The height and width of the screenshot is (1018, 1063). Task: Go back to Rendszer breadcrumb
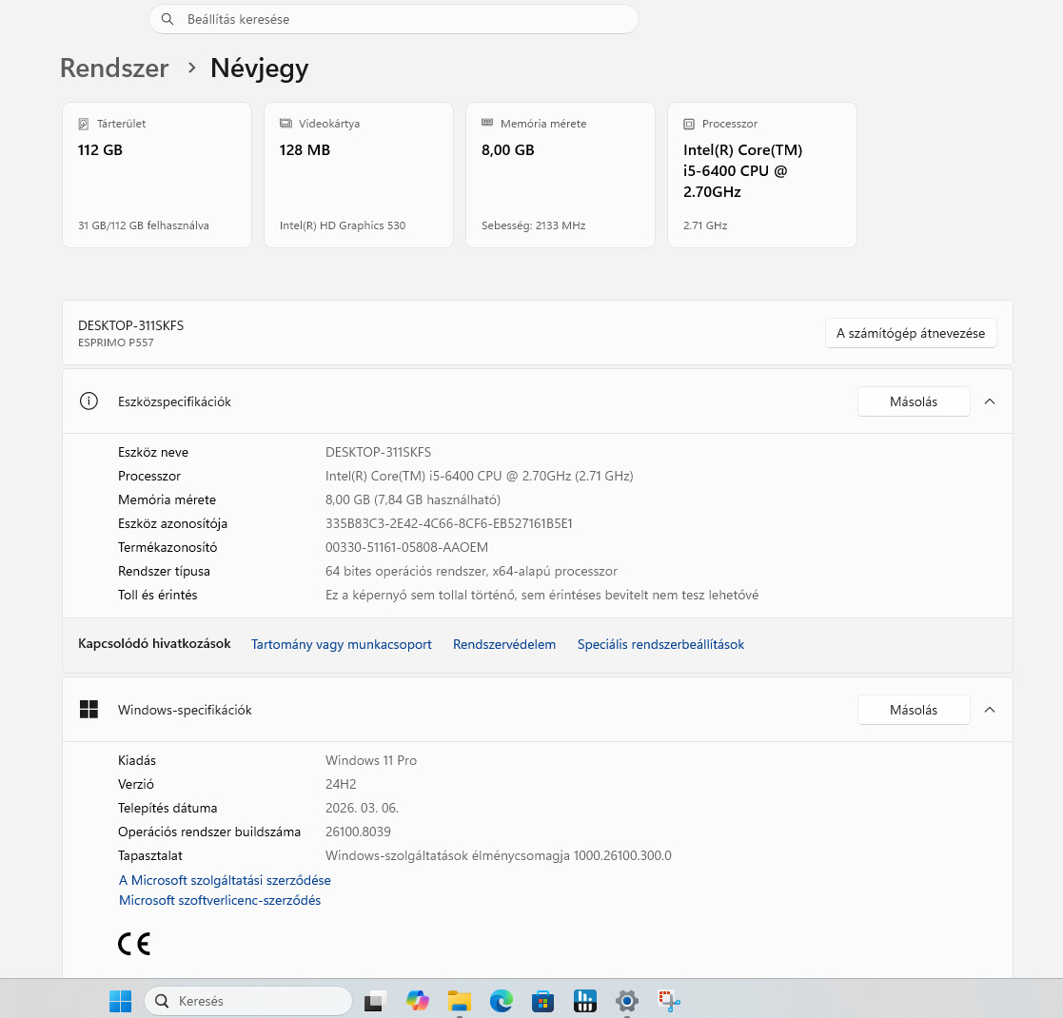pos(114,68)
